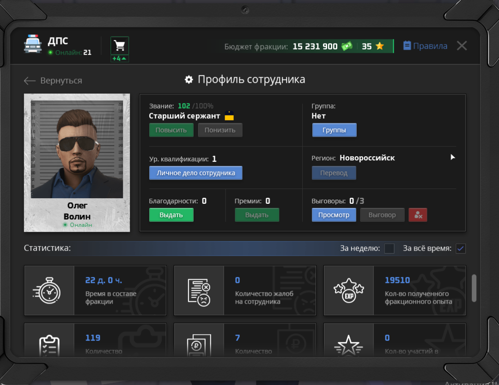The image size is (499, 385).
Task: Expand the +4 indicator under cart
Action: pyautogui.click(x=120, y=59)
